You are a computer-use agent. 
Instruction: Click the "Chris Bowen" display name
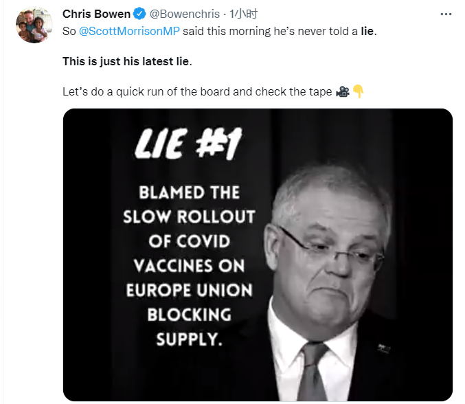(x=96, y=14)
